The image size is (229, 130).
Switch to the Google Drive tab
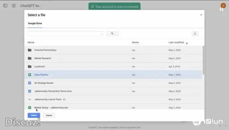[x=35, y=23]
